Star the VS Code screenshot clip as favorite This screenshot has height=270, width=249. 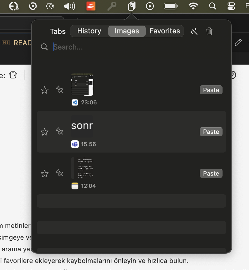[44, 90]
